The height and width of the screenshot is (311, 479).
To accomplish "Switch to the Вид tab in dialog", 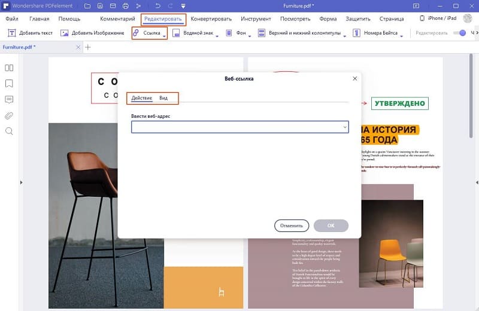I will (x=163, y=98).
